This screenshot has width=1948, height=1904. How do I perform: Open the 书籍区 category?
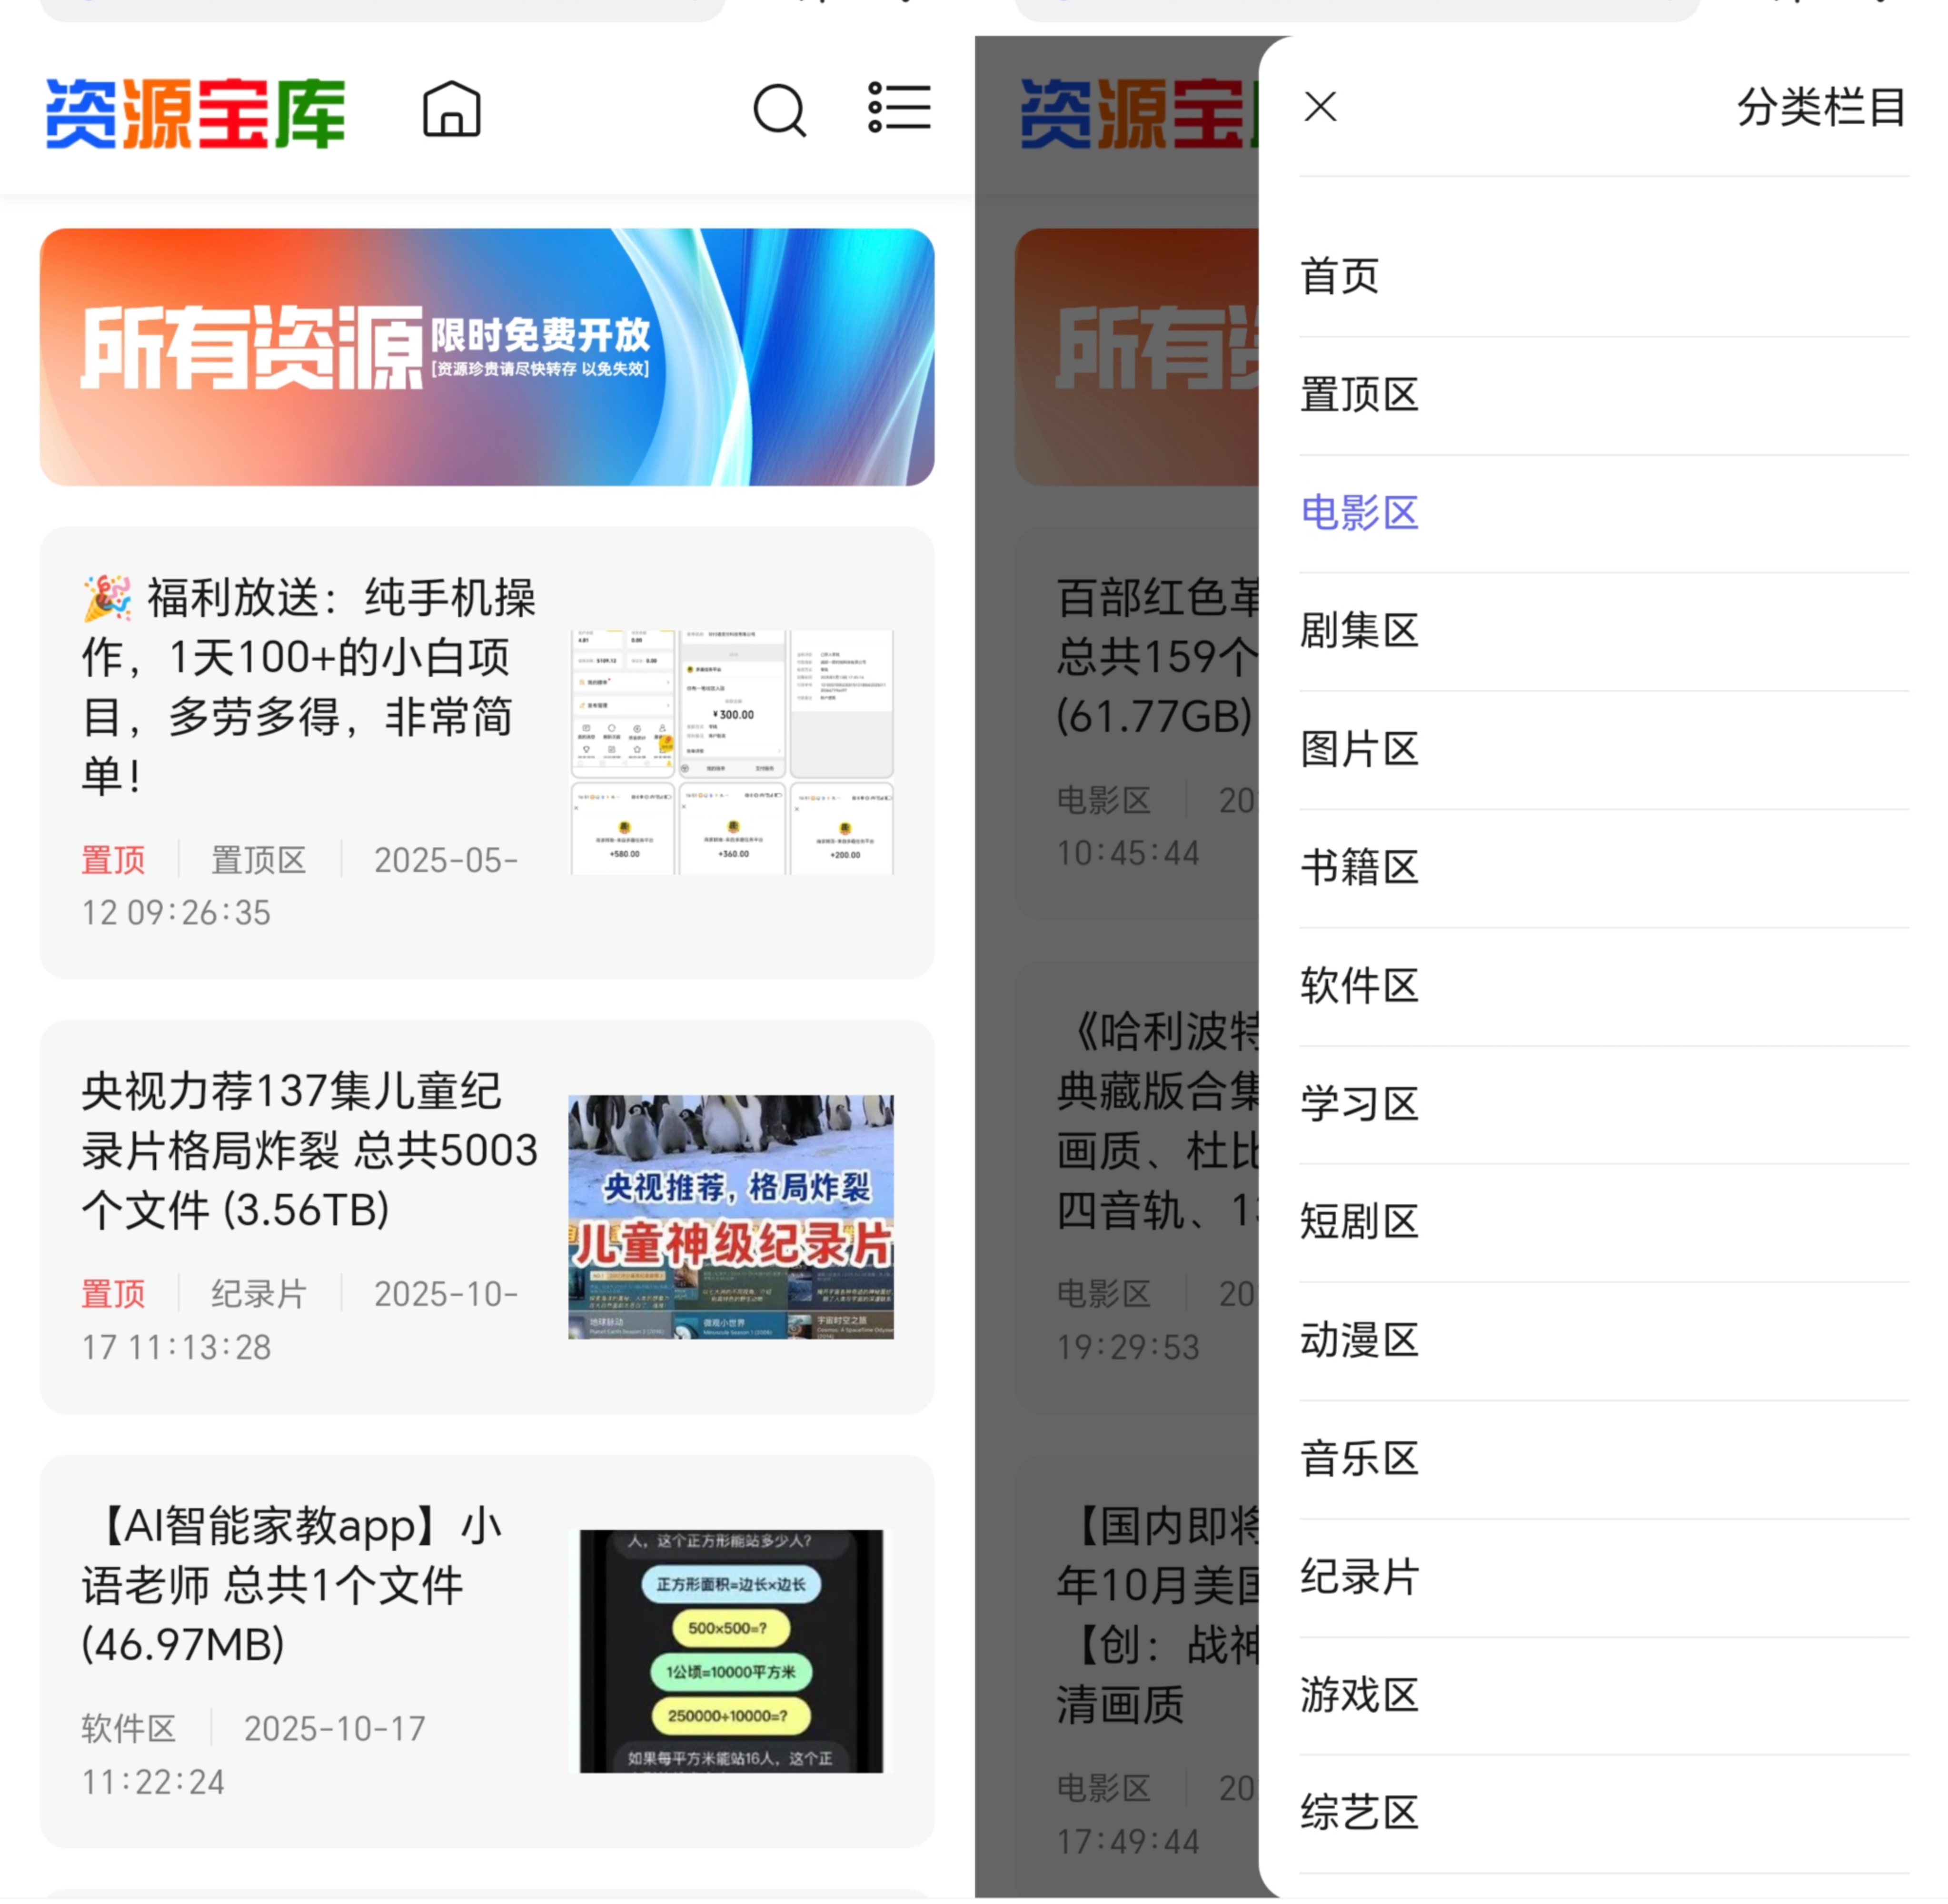[1358, 867]
